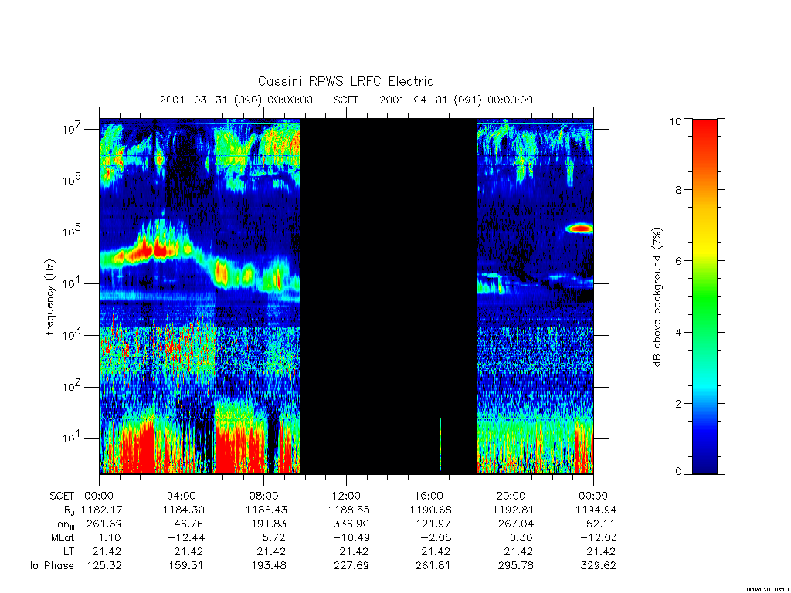Screen dimensions: 791x593
Task: Click the MLat value -12.44
Action: coord(186,537)
